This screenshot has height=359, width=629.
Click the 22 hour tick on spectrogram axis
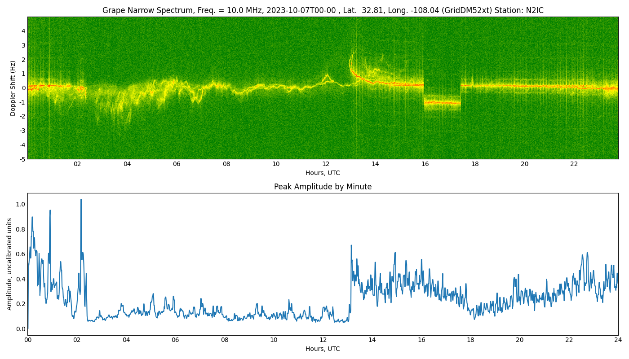574,164
